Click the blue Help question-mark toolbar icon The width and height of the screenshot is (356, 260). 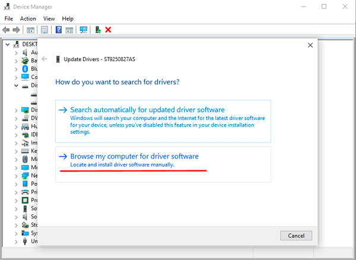[59, 30]
